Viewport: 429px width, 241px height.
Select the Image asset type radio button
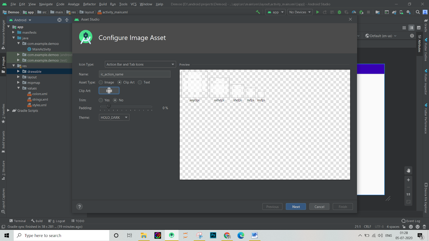[101, 82]
